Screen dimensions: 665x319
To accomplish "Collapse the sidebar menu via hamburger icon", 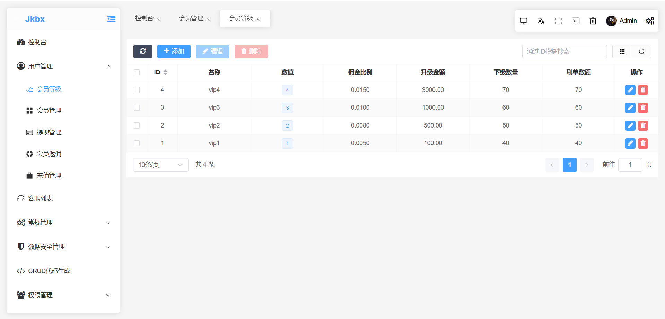I will click(x=111, y=19).
